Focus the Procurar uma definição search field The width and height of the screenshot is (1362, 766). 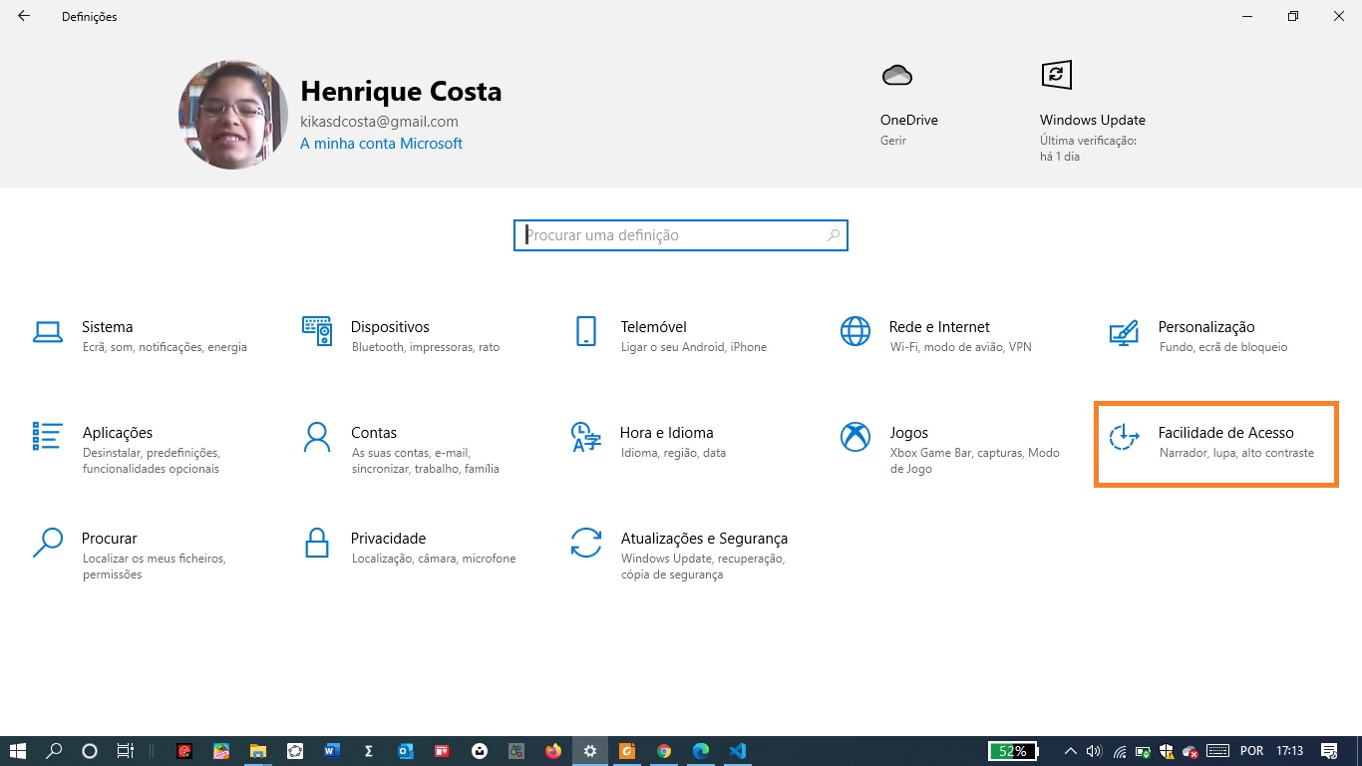(681, 235)
